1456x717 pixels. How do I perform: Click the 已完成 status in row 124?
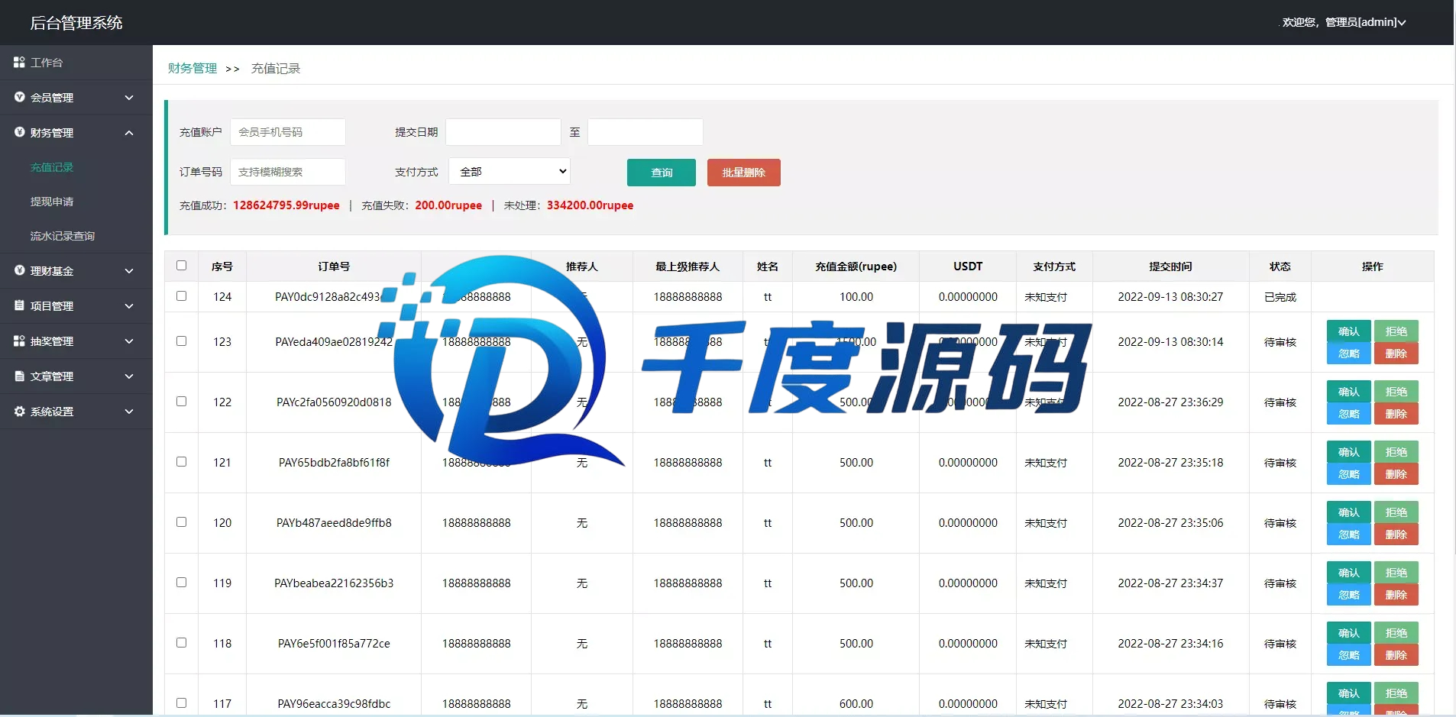(1280, 297)
